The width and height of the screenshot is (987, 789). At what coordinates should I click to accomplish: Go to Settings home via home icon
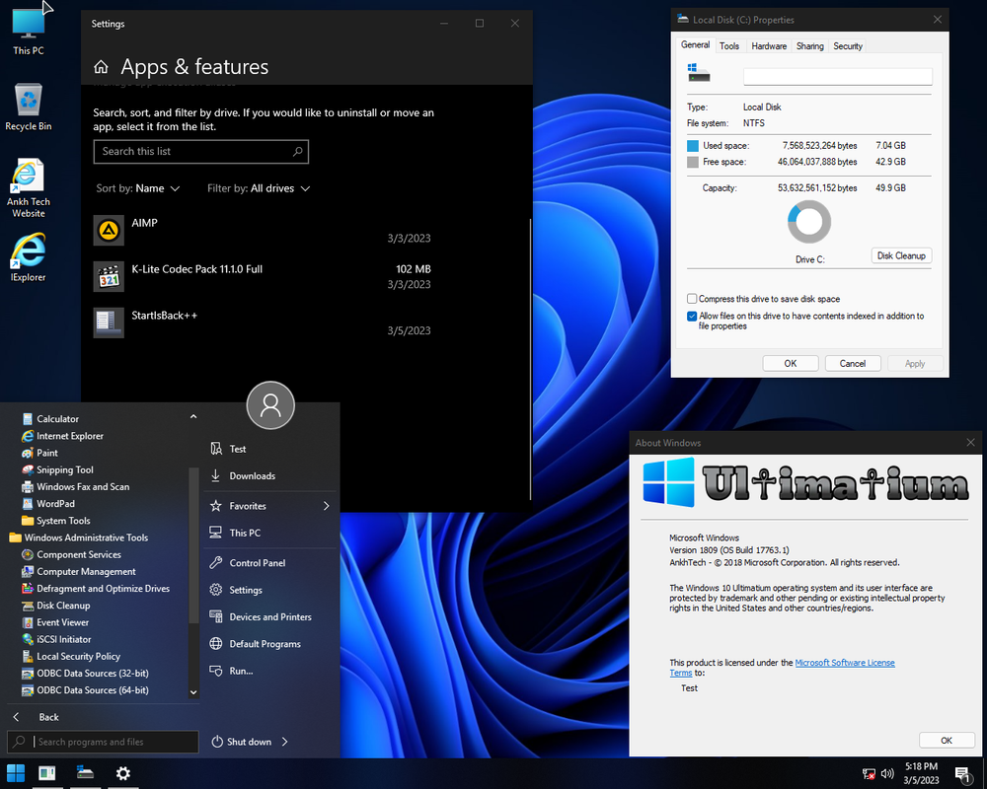coord(101,67)
